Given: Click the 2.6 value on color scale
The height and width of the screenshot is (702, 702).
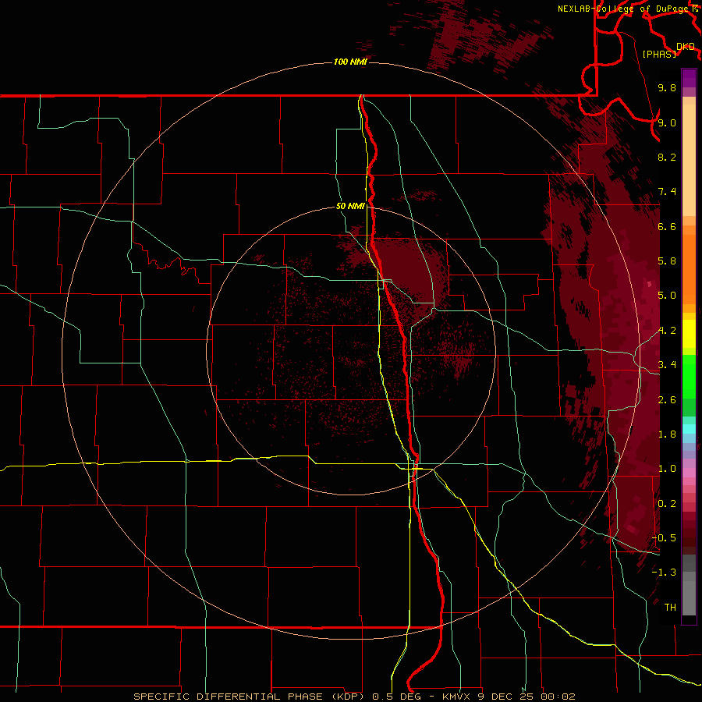Looking at the screenshot, I should [667, 400].
